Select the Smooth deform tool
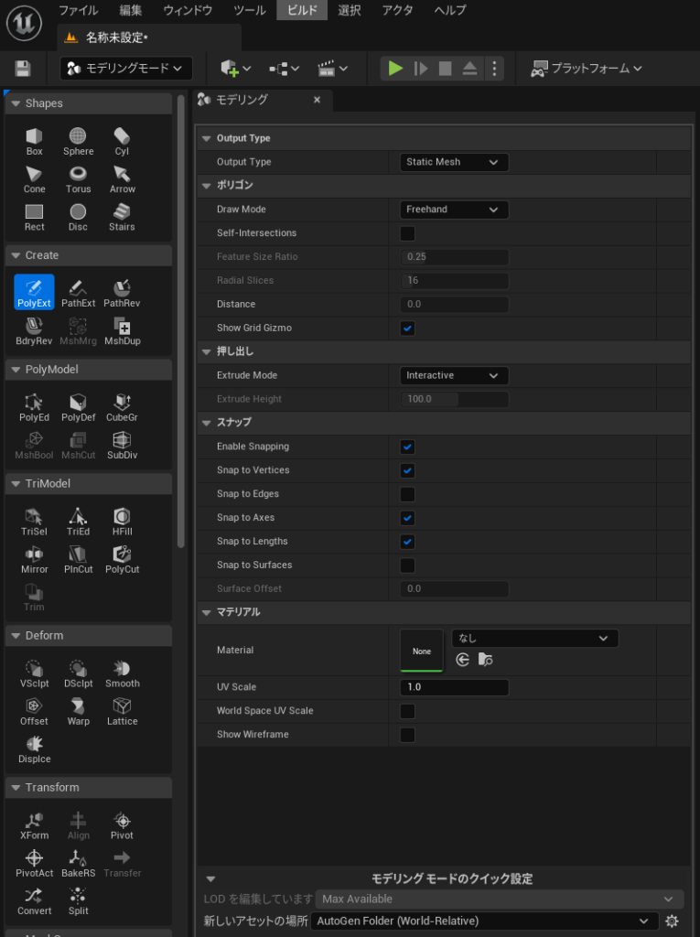Screen dimensions: 700x937 pos(122,673)
